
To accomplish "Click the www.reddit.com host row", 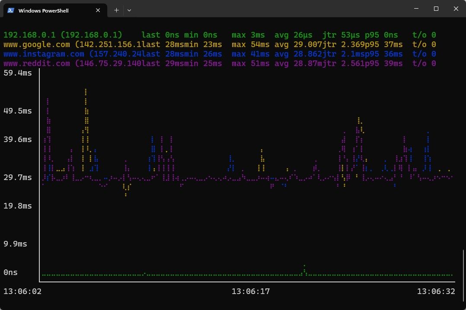I will 220,63.
